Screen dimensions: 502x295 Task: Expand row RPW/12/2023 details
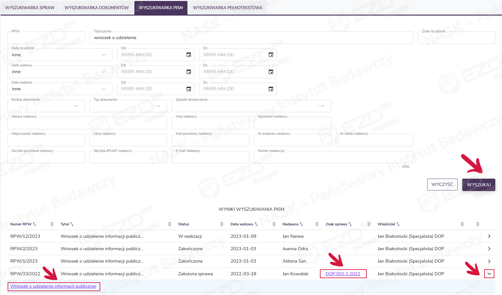[x=489, y=236]
